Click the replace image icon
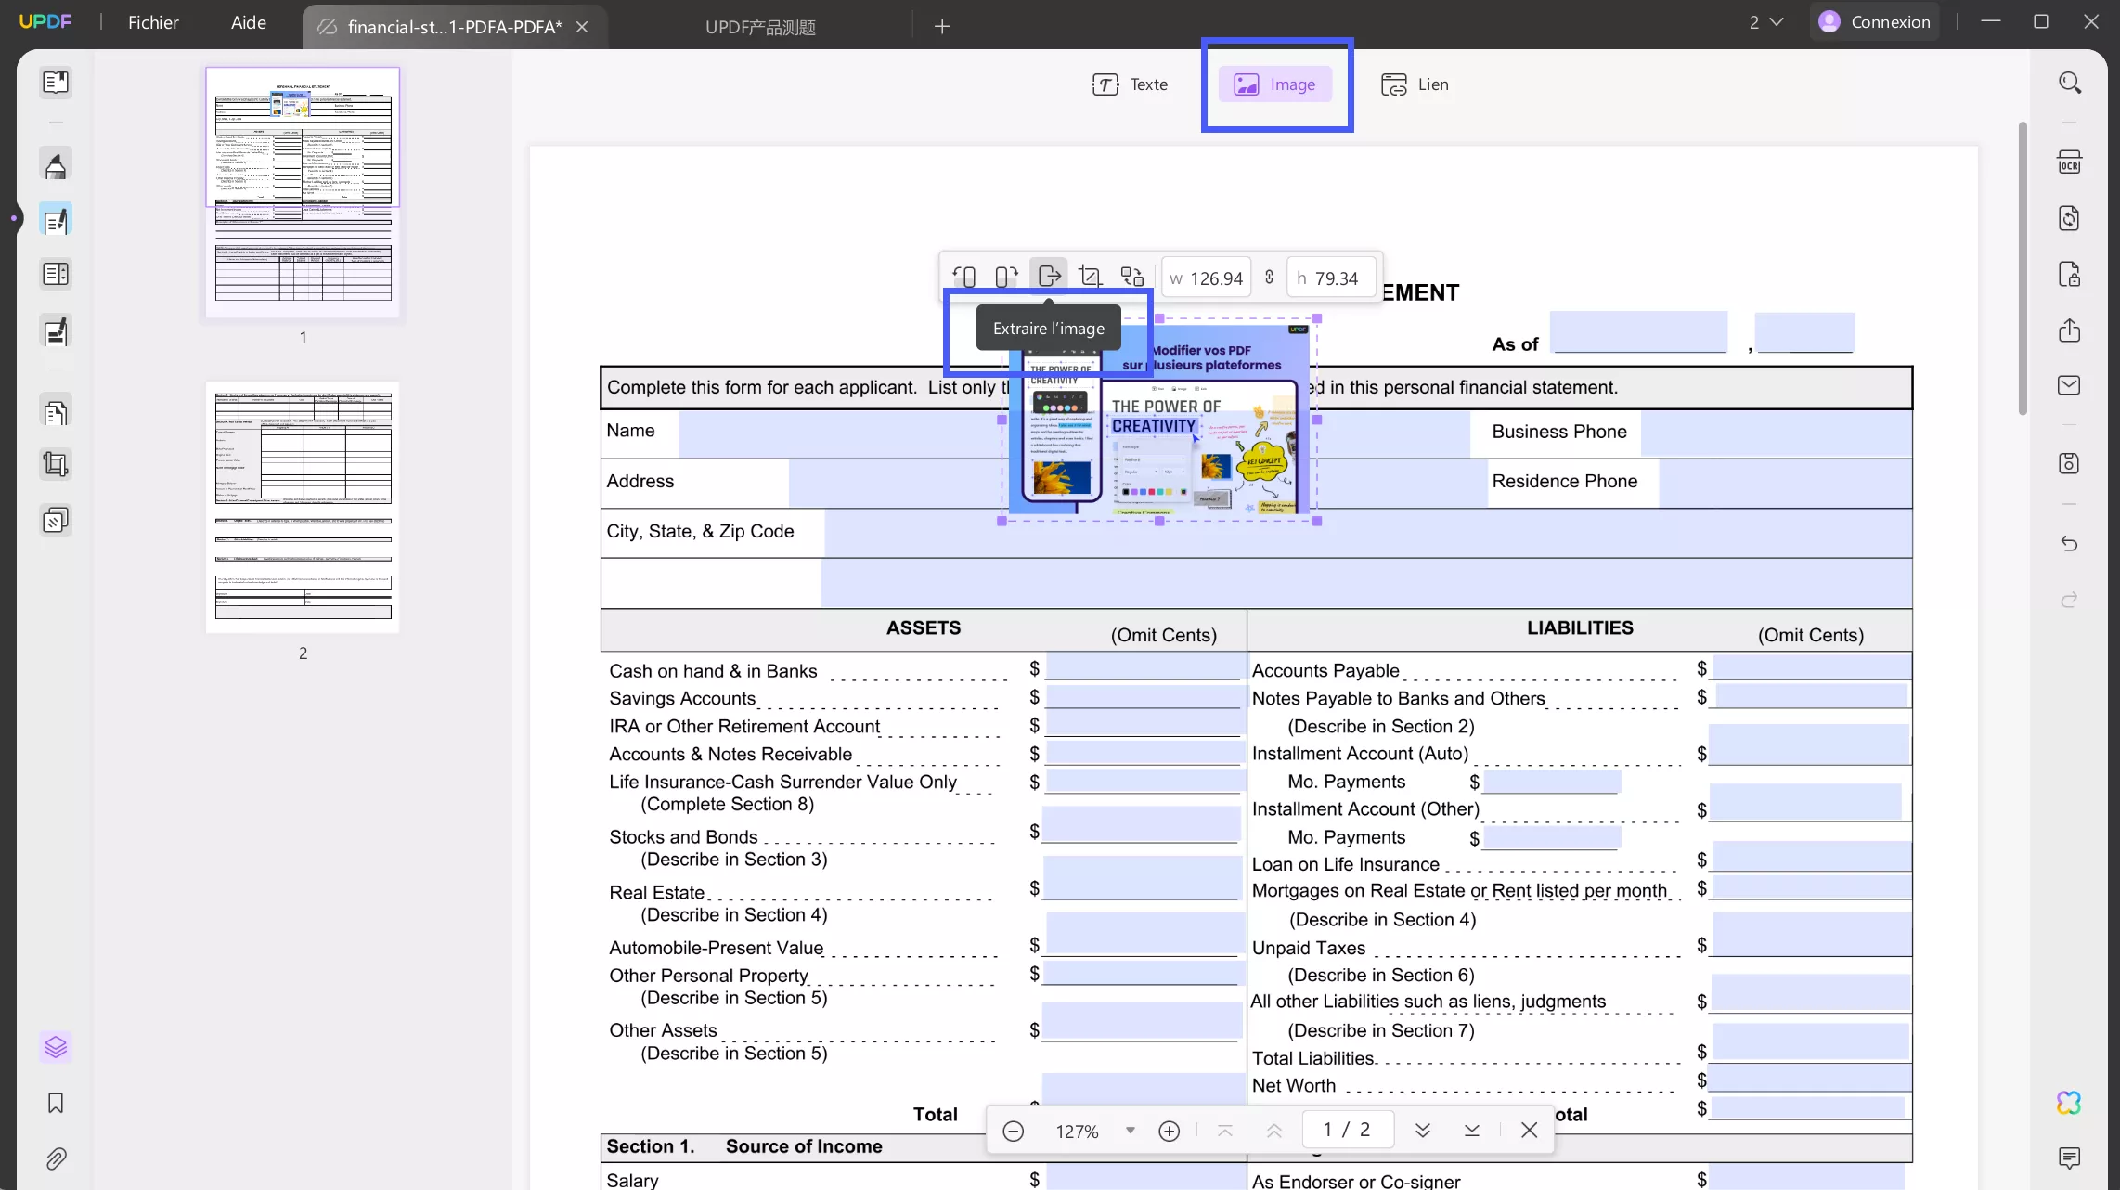The height and width of the screenshot is (1190, 2120). (1132, 277)
